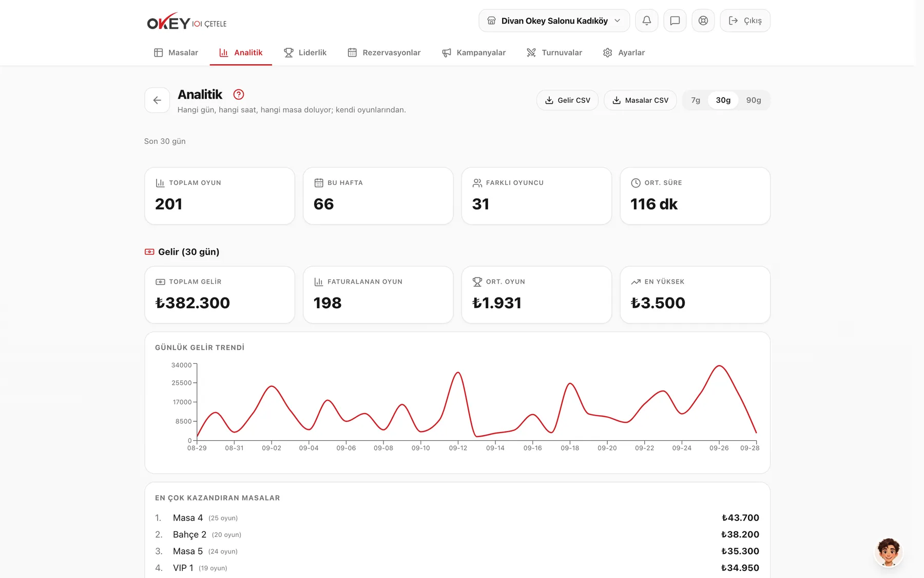Click the red help question mark icon
The image size is (924, 578).
[239, 95]
